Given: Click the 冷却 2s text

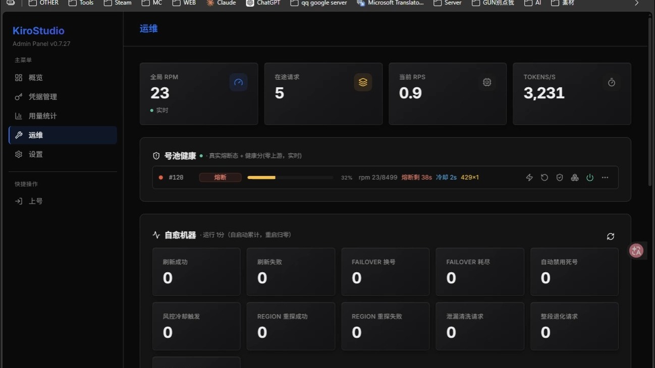Looking at the screenshot, I should 446,177.
